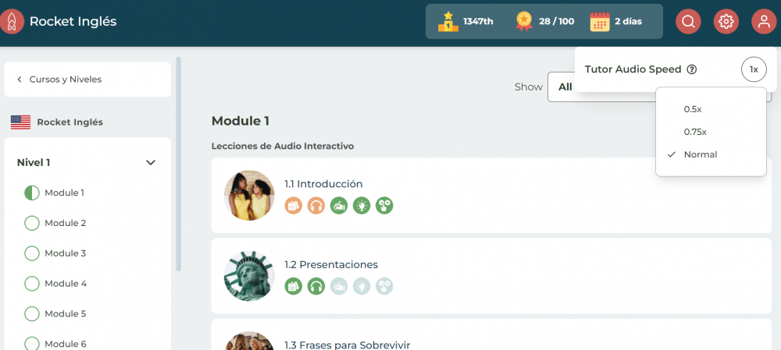Open the 1.2 Presentaciones lesson title
The image size is (781, 350).
tap(331, 264)
